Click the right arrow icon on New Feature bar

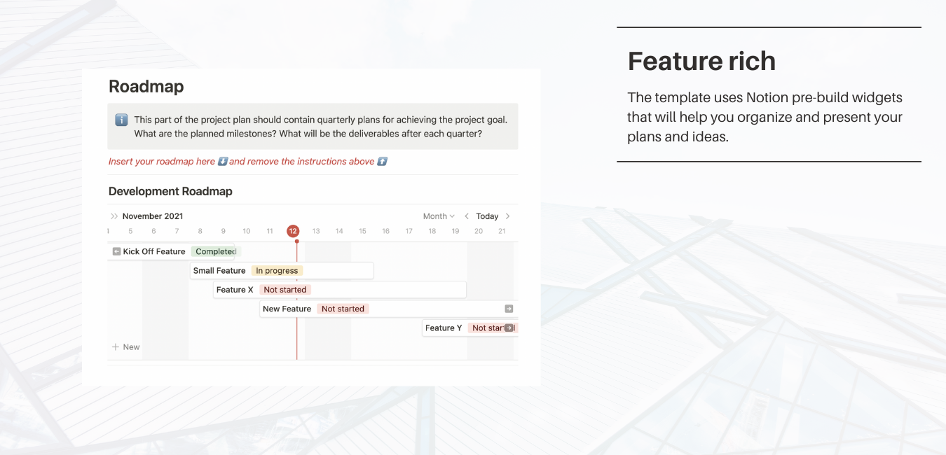tap(509, 308)
